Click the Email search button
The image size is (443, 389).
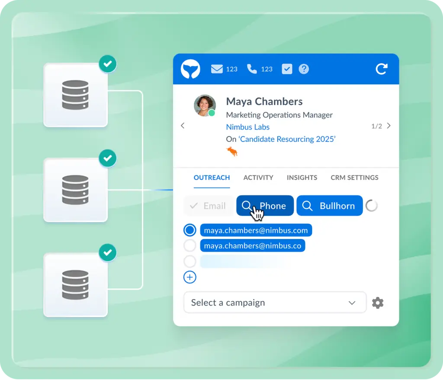click(x=208, y=205)
